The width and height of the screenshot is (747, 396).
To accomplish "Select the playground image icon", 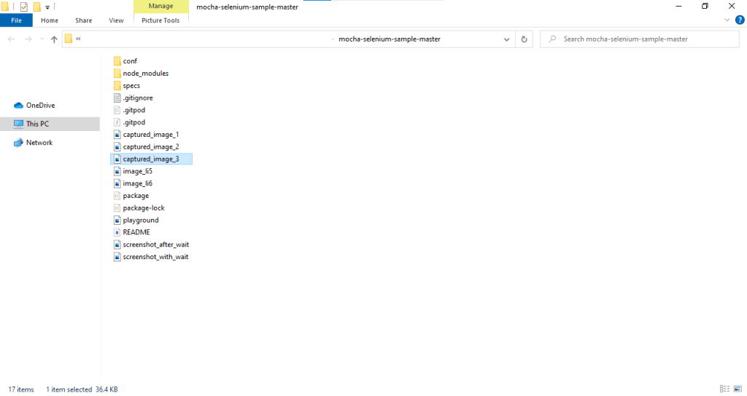I will tap(117, 220).
